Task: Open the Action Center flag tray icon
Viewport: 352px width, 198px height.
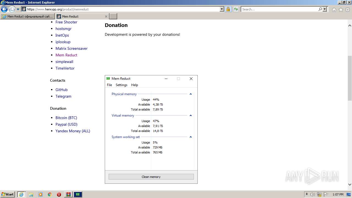Action: [326, 194]
